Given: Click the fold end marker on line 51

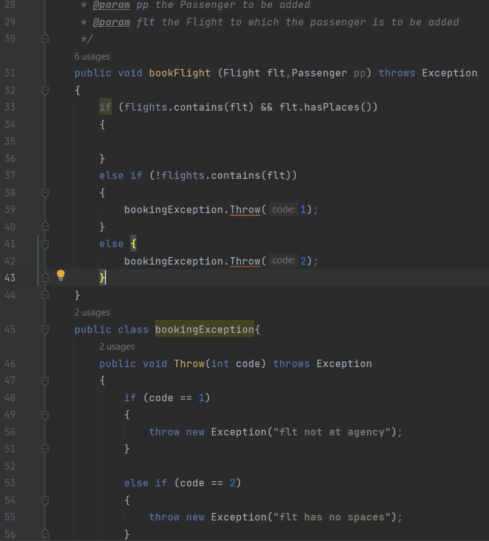Looking at the screenshot, I should click(45, 449).
